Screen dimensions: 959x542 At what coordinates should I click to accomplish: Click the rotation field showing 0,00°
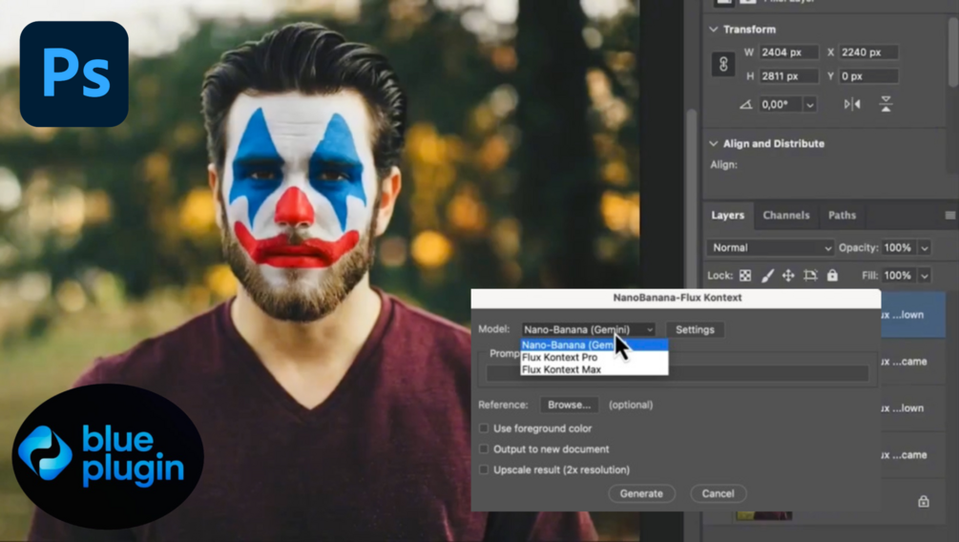781,105
